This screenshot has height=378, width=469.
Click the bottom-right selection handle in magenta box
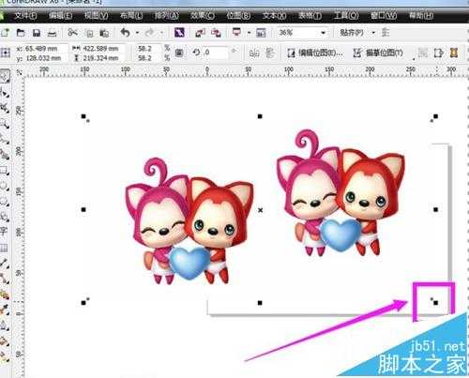(435, 302)
